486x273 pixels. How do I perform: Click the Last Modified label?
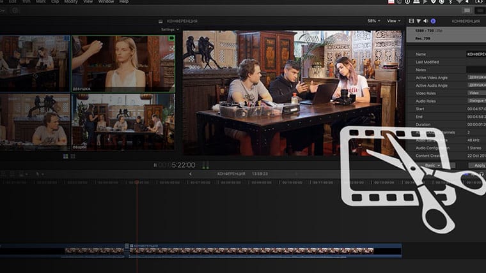click(427, 62)
